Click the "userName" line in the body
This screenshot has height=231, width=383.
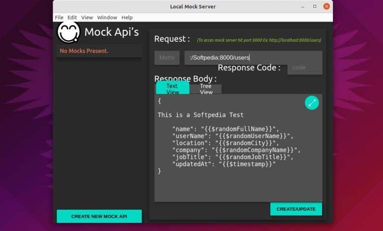pos(233,136)
